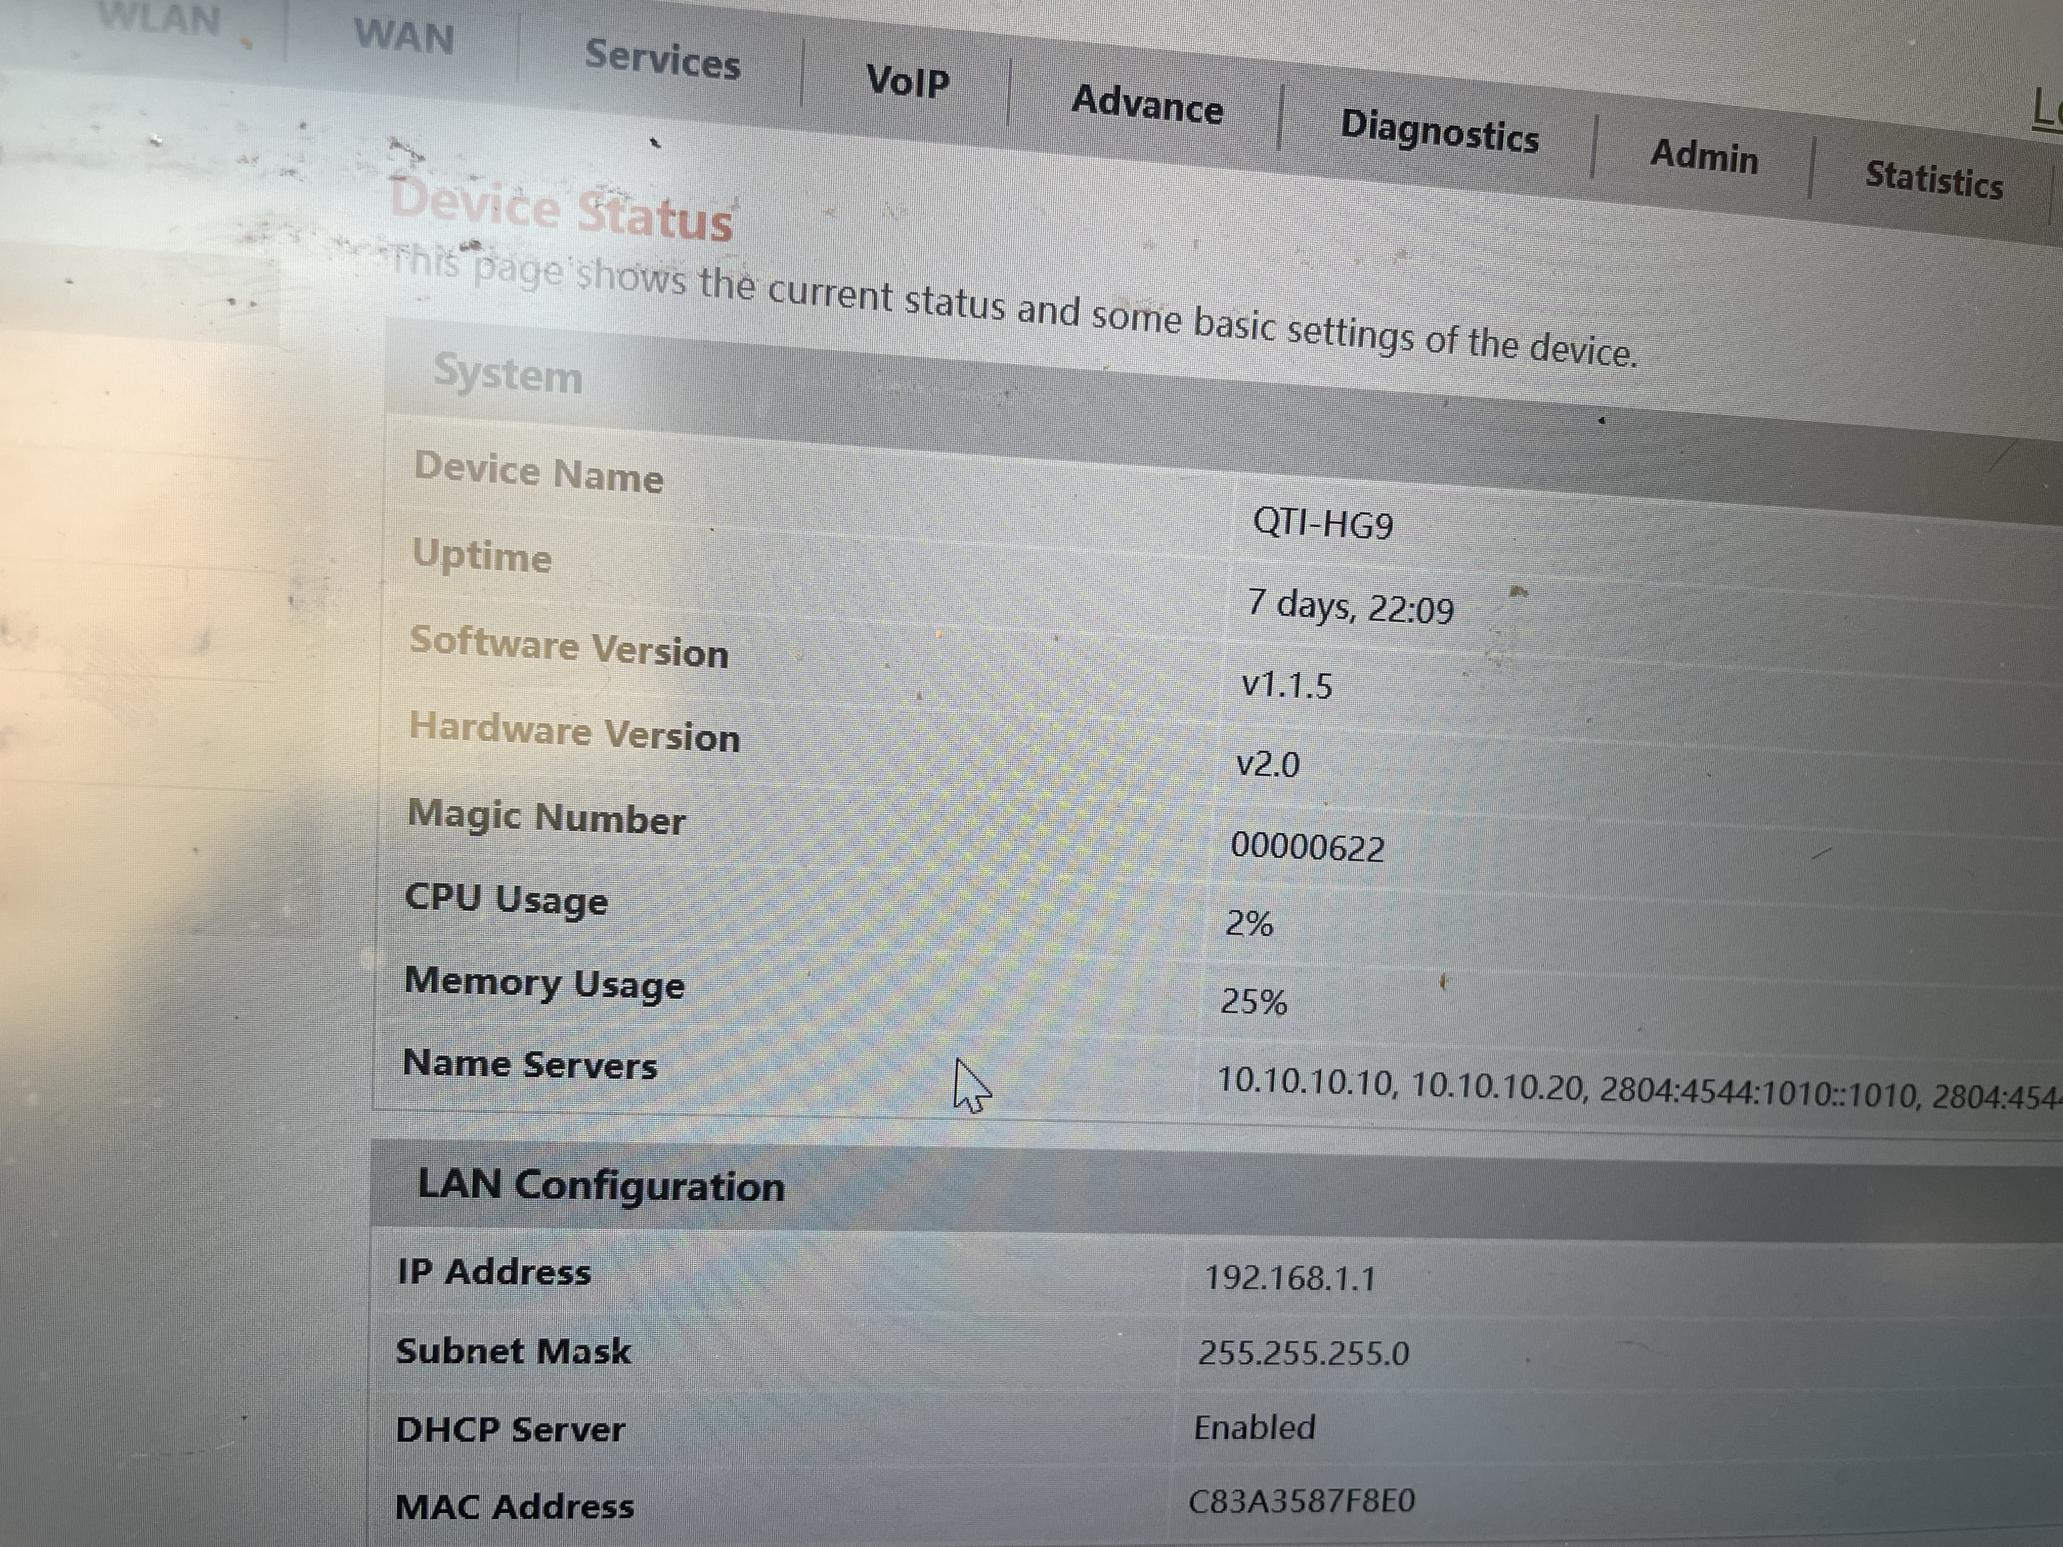Open the Diagnostics tab
Viewport: 2063px width, 1547px height.
pos(1439,131)
